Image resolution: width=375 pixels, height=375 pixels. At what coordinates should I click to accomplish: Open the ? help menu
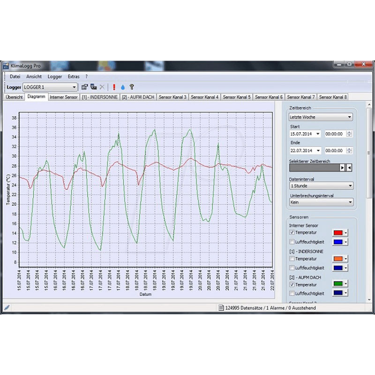86,76
